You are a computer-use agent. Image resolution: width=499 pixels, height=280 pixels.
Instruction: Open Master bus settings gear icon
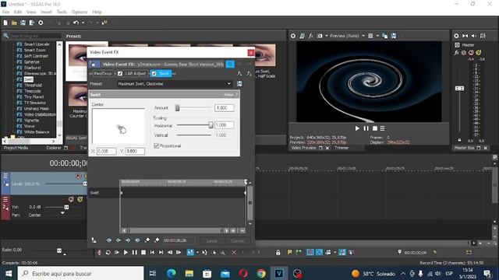pyautogui.click(x=456, y=36)
